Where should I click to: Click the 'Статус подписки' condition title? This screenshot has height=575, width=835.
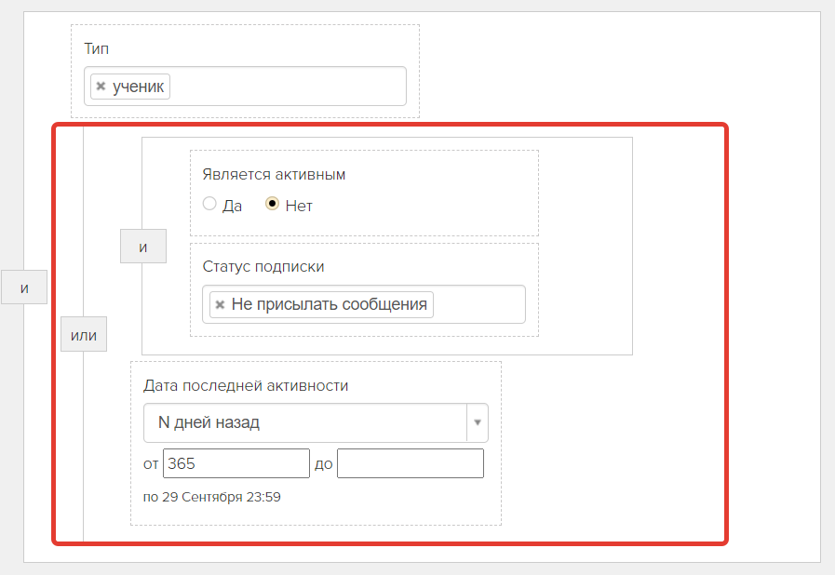(263, 266)
